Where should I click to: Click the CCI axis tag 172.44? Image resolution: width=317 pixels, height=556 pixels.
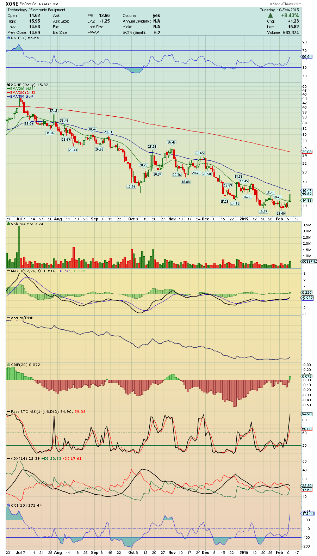point(308,513)
